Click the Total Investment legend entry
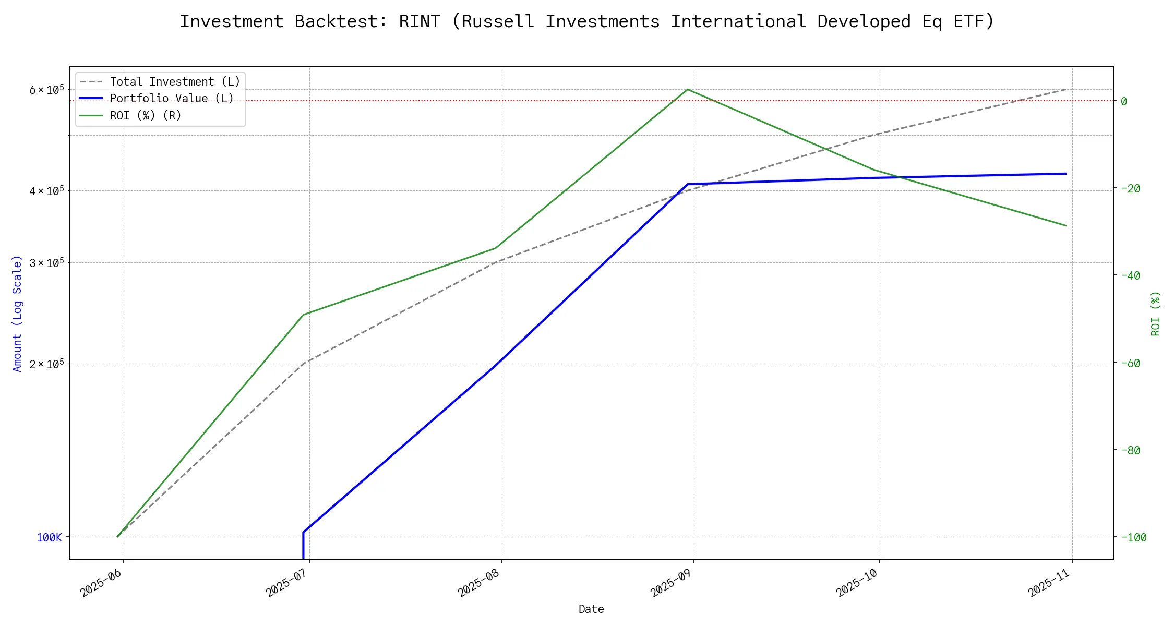The height and width of the screenshot is (626, 1174). 175,82
